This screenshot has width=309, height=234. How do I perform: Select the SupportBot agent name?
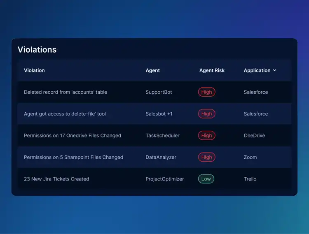click(x=159, y=92)
